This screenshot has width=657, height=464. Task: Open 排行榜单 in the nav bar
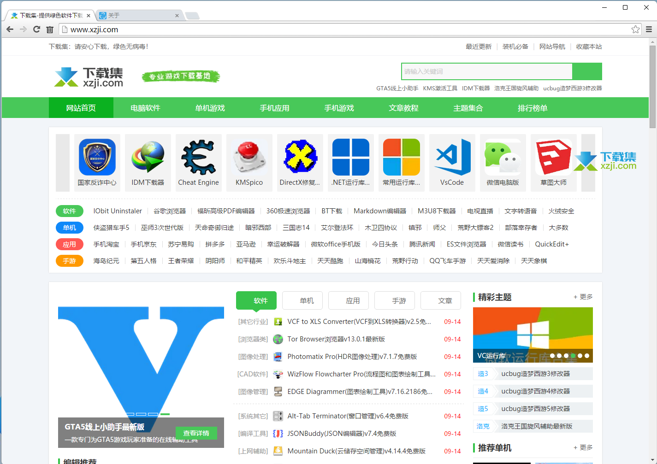click(533, 108)
